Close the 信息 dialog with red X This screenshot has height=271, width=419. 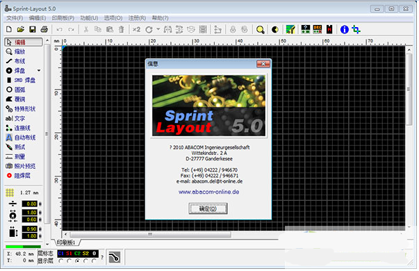263,64
